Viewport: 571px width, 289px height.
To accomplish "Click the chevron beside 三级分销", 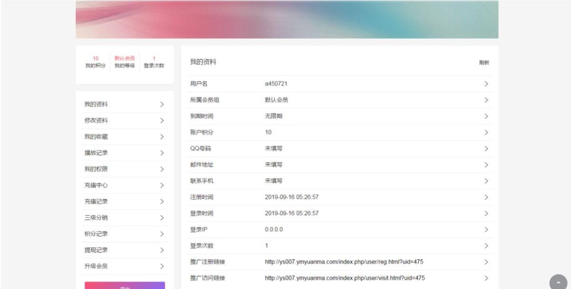I will (x=162, y=217).
